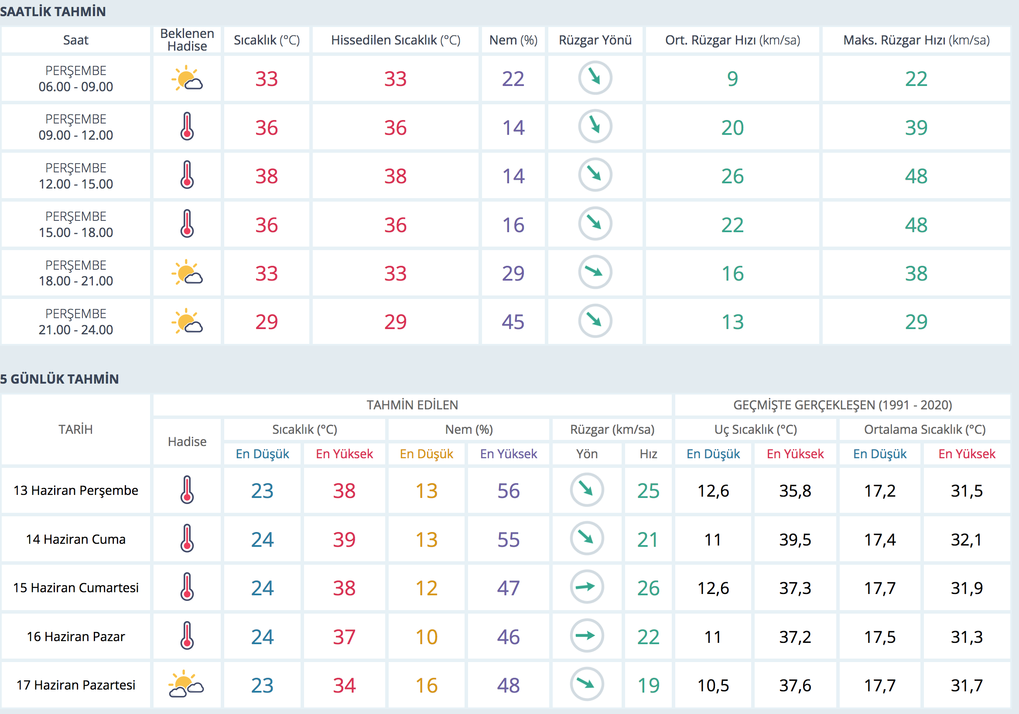Click the Maks. Rüzgar Hızı column header

tap(916, 40)
